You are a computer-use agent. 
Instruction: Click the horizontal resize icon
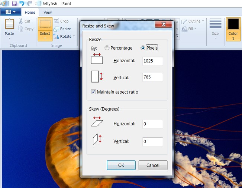97,59
